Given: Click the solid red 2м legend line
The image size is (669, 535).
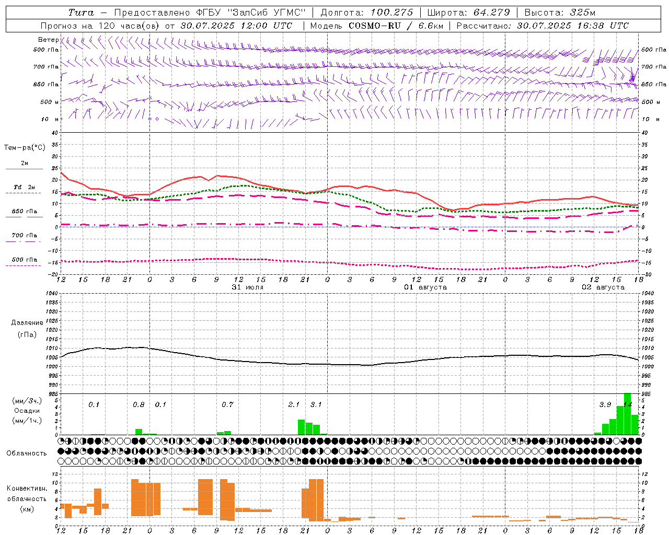Looking at the screenshot, I should (24, 169).
